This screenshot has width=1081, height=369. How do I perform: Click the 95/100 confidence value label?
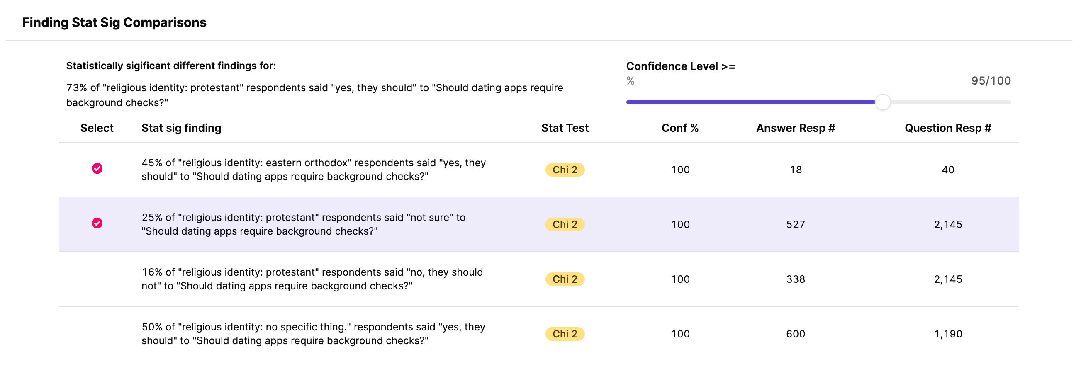coord(991,80)
